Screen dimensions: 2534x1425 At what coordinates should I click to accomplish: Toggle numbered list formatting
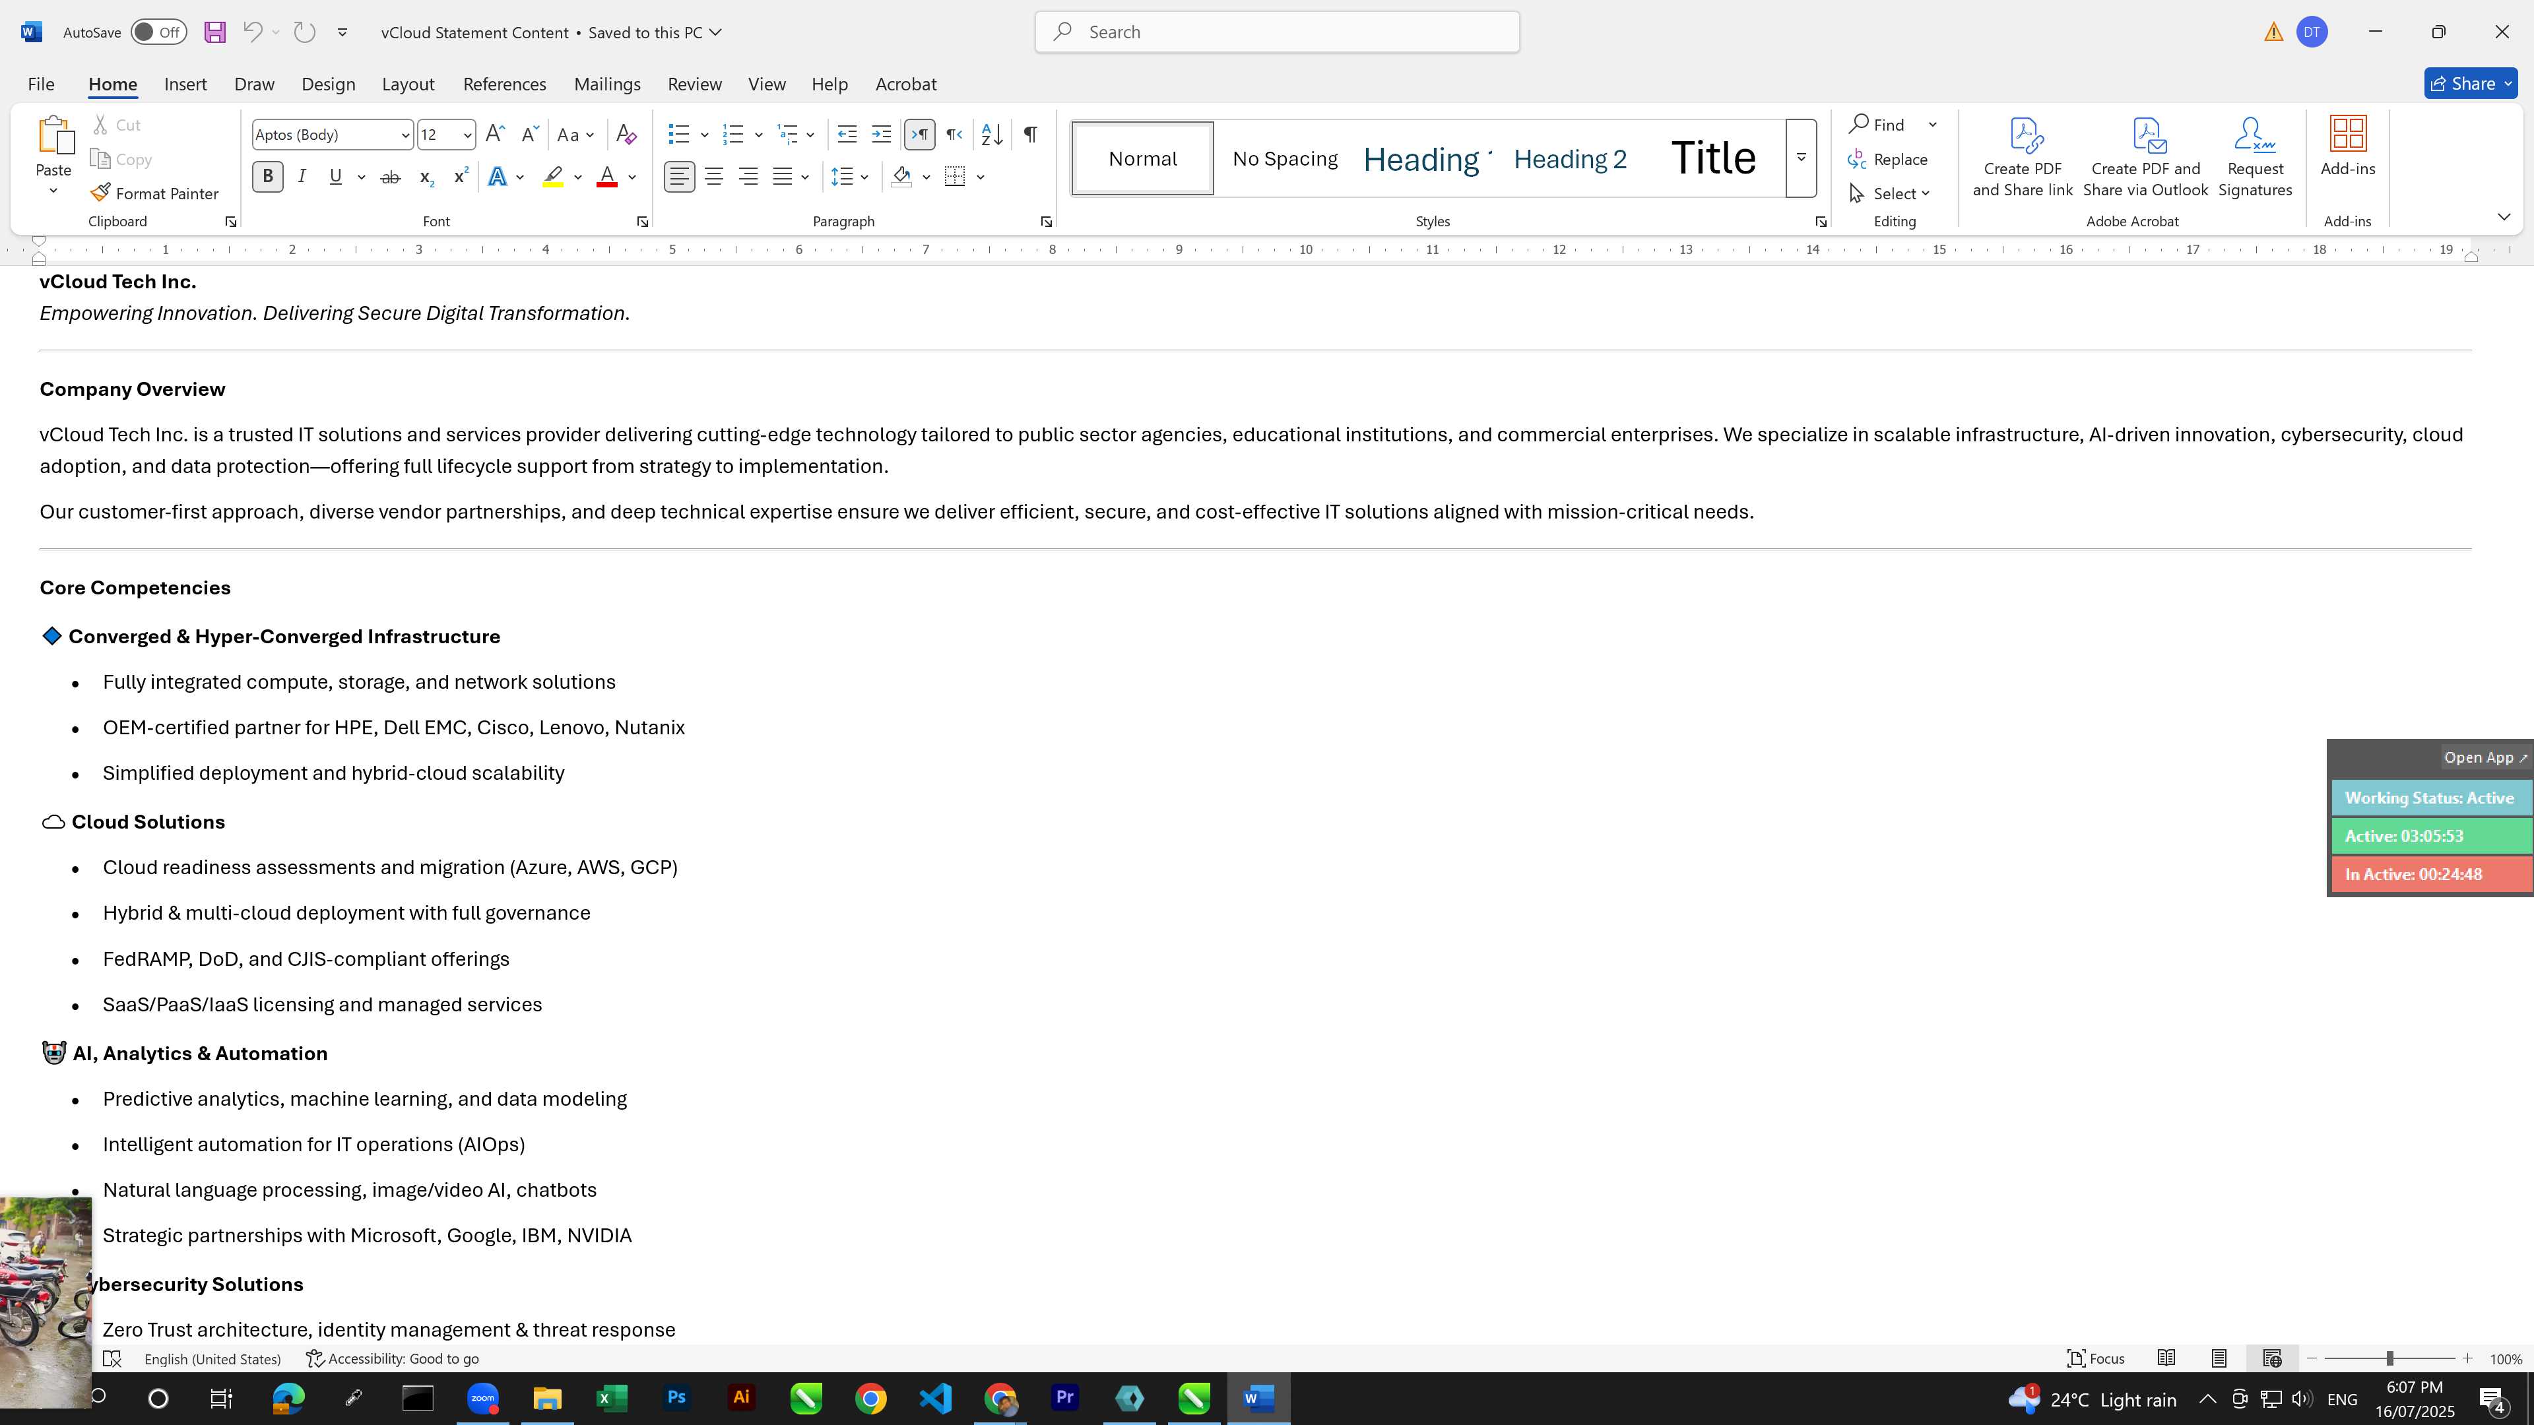[x=733, y=135]
